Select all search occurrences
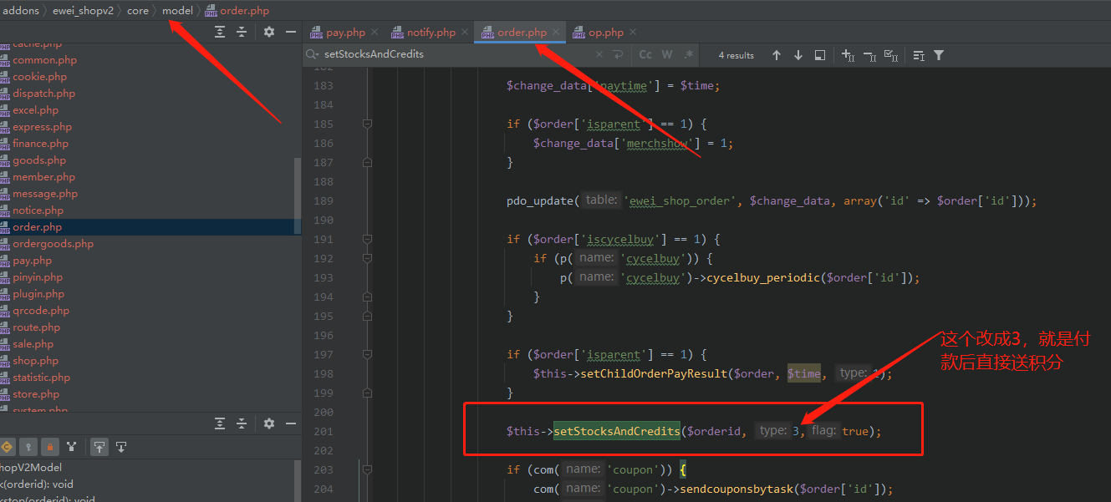 891,55
